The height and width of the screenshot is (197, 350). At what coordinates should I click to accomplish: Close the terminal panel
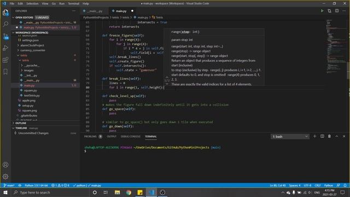coord(344,136)
